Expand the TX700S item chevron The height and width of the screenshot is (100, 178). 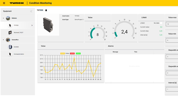32,25
